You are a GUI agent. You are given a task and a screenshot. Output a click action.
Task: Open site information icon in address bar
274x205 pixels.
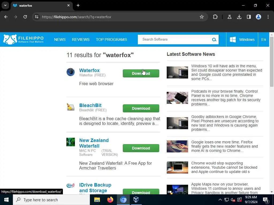(36, 17)
